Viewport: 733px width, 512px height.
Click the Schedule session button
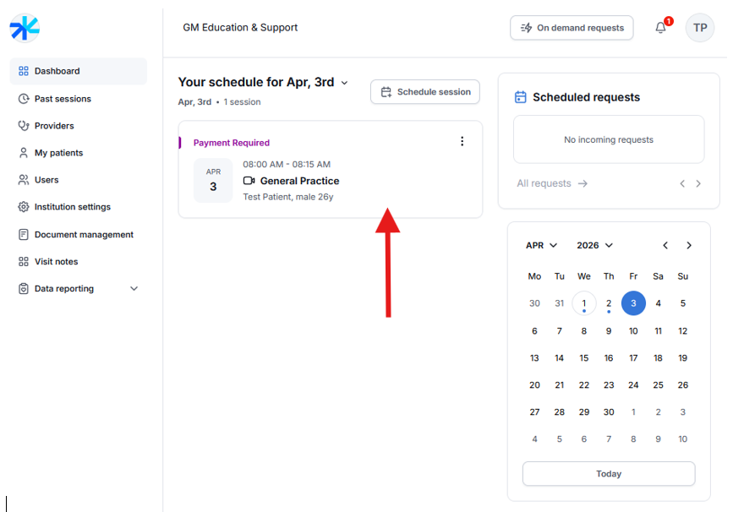pyautogui.click(x=425, y=92)
